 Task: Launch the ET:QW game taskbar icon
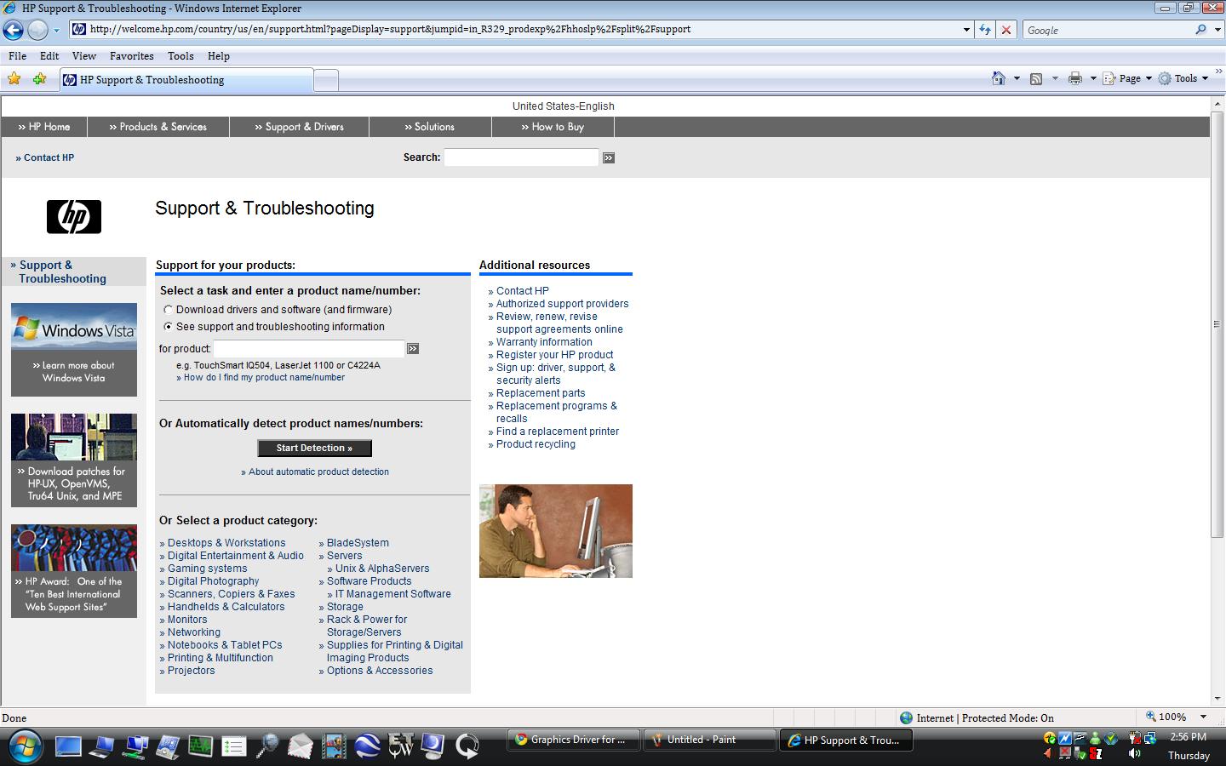(x=401, y=746)
